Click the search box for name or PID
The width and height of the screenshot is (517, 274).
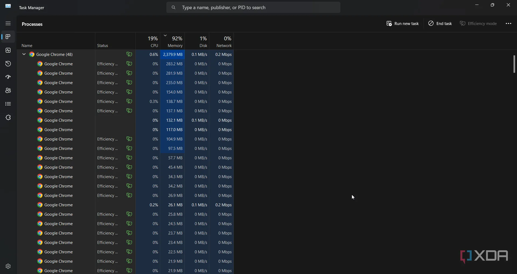click(x=253, y=8)
